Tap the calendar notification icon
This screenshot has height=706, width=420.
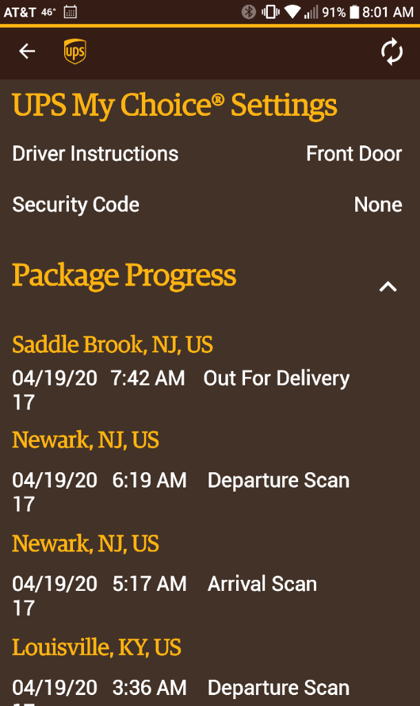point(70,12)
